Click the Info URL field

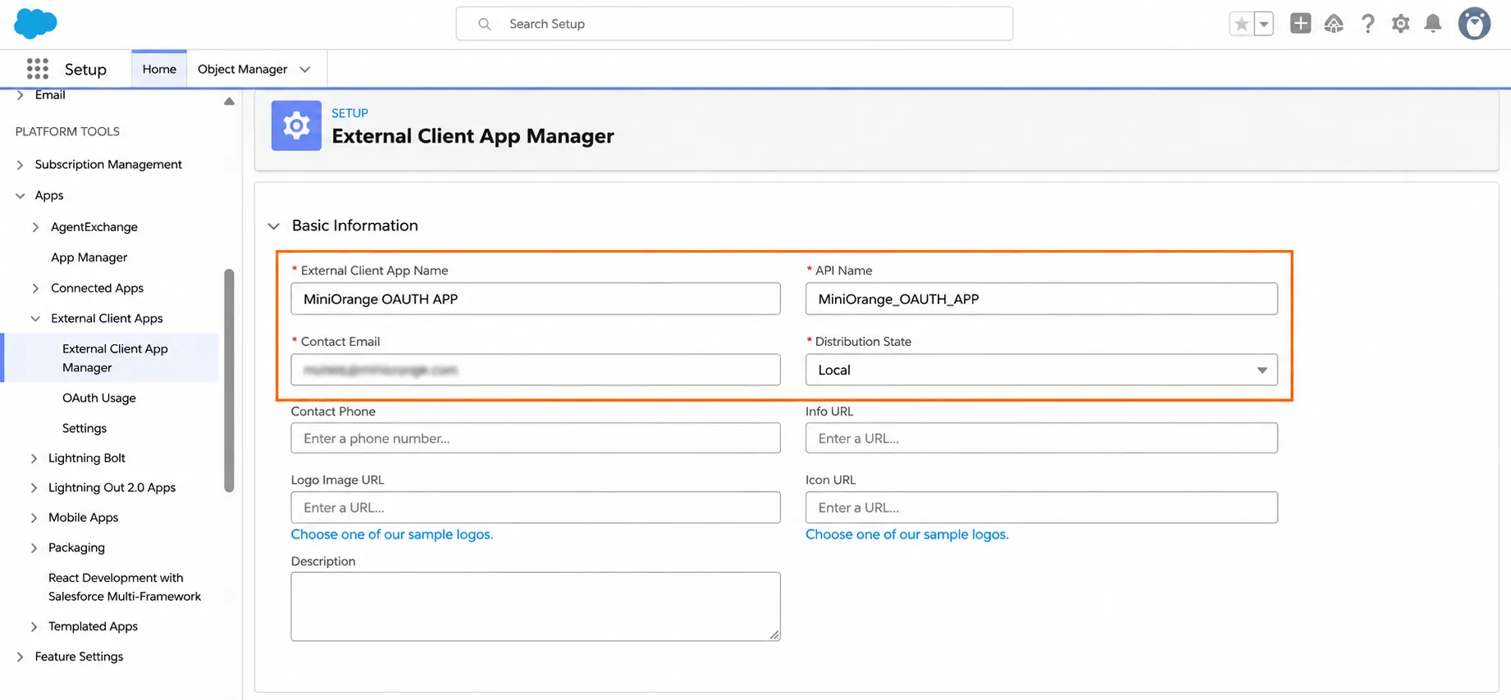pos(1042,439)
